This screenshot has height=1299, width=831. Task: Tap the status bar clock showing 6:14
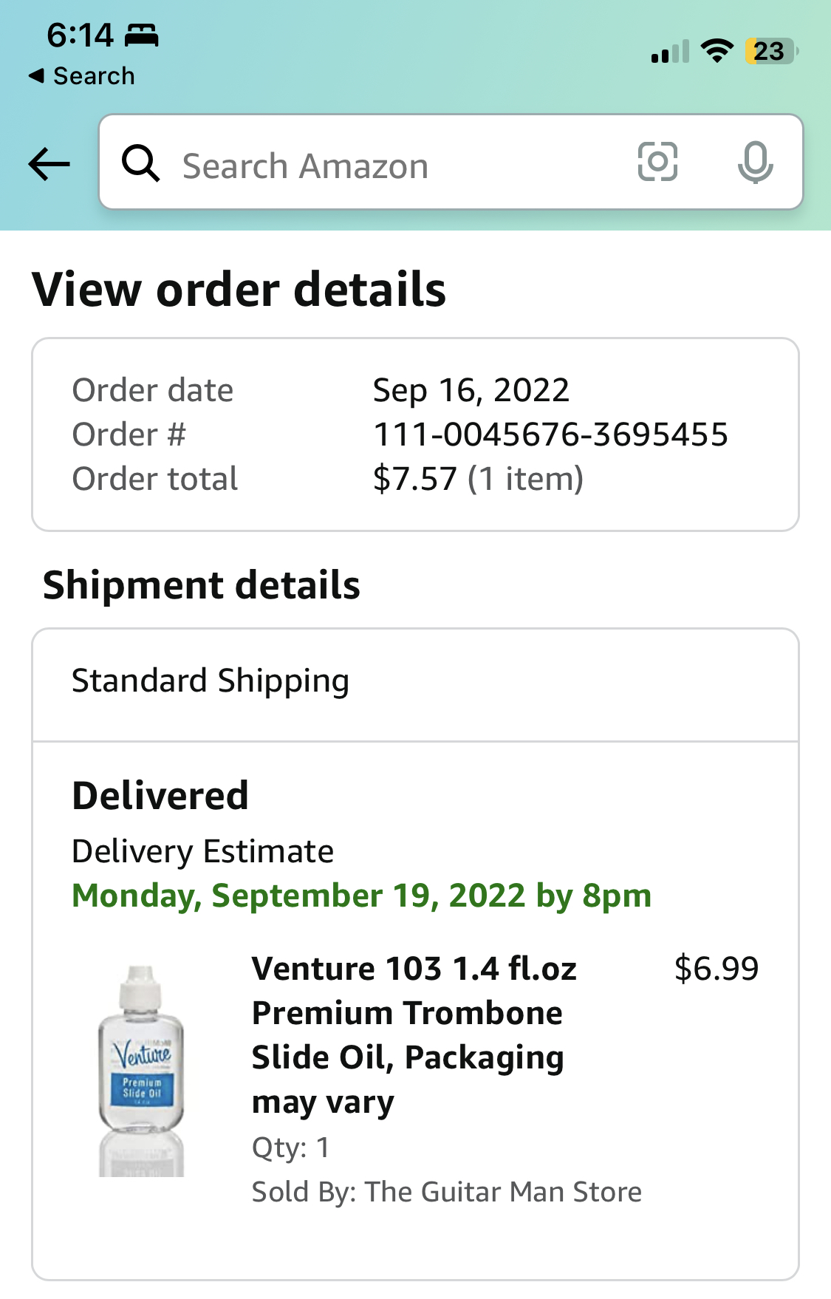(x=80, y=35)
